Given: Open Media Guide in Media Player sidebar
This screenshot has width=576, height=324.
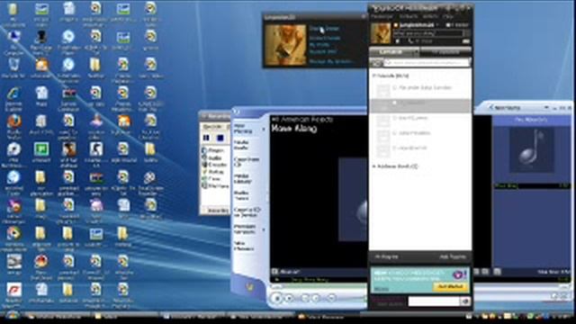Looking at the screenshot, I should [242, 145].
